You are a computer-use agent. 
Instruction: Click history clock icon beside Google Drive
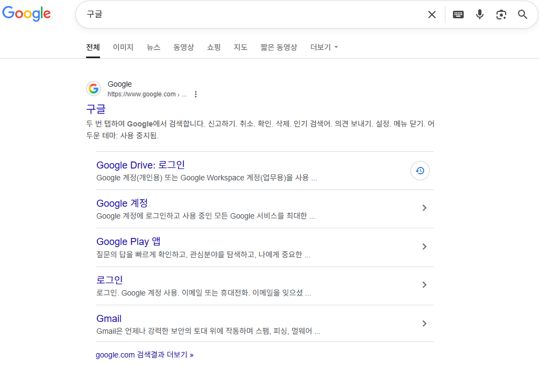(x=420, y=171)
